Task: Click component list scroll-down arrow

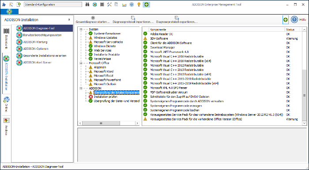Action: tap(304, 123)
